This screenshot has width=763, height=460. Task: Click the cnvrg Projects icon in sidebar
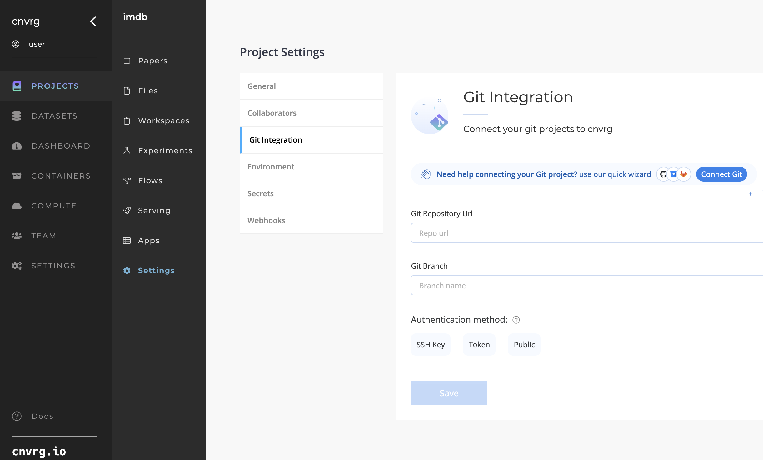(16, 86)
